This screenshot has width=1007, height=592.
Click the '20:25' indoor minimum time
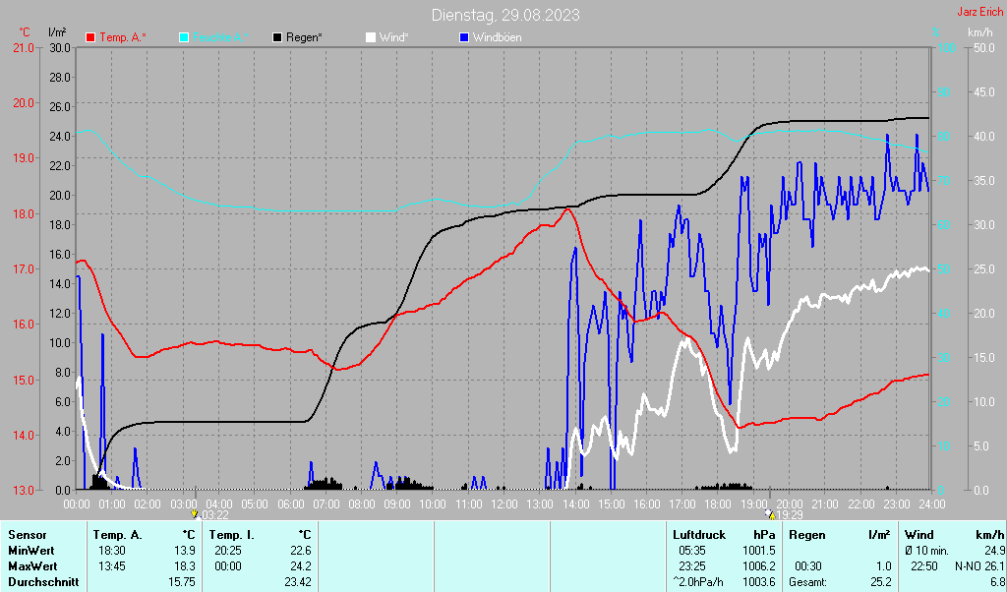click(228, 551)
